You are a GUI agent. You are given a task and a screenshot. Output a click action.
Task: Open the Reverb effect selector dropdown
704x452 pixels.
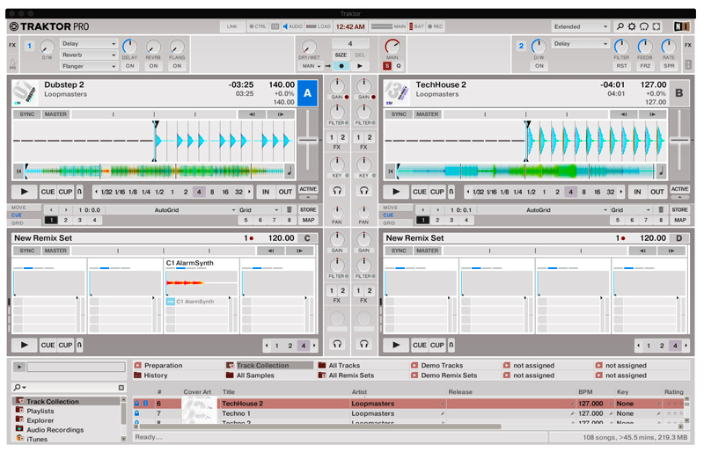[88, 55]
